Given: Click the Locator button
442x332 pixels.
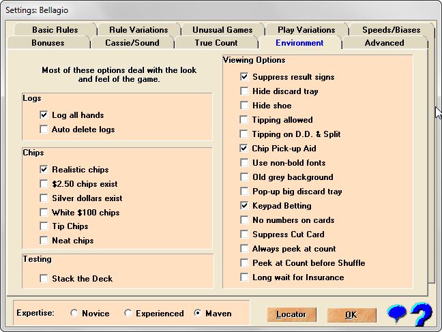Looking at the screenshot, I should click(x=291, y=314).
